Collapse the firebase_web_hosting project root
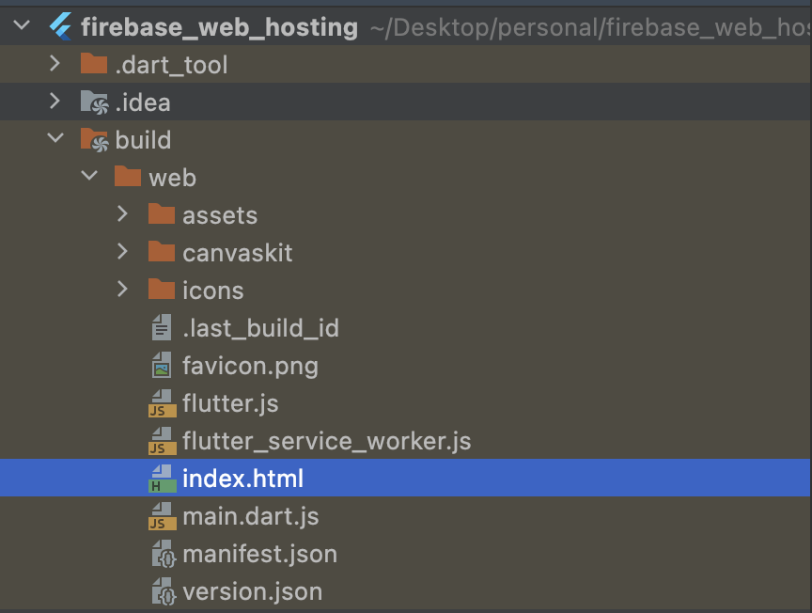812x613 pixels. [22, 25]
